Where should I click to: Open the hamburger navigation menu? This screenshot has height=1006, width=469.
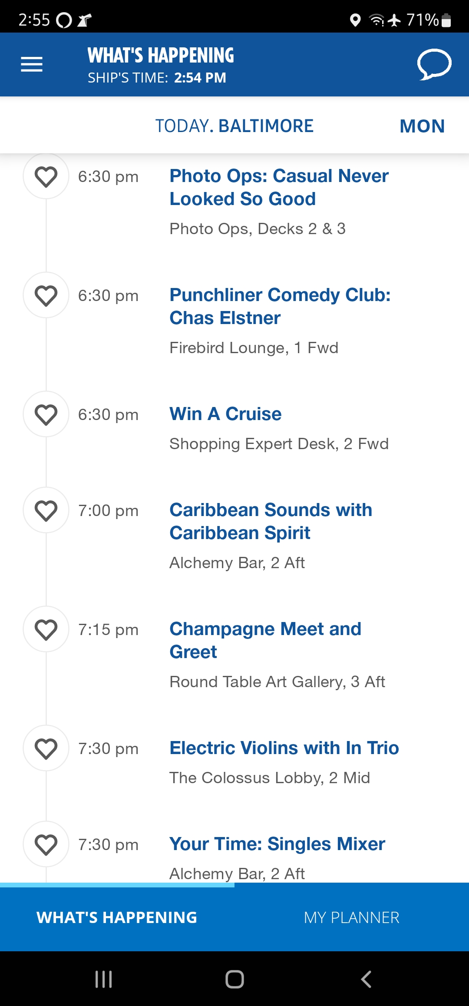32,64
